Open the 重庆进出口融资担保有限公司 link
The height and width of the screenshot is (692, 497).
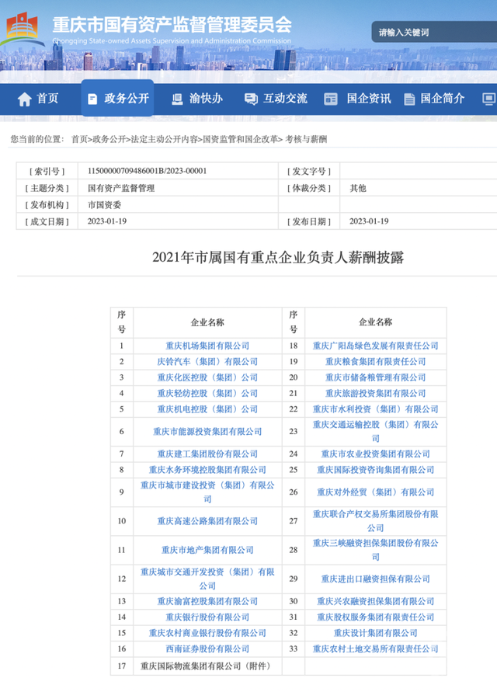pyautogui.click(x=376, y=579)
